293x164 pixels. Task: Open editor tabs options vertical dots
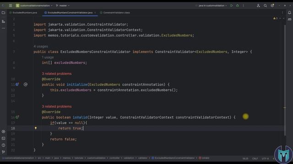282,13
